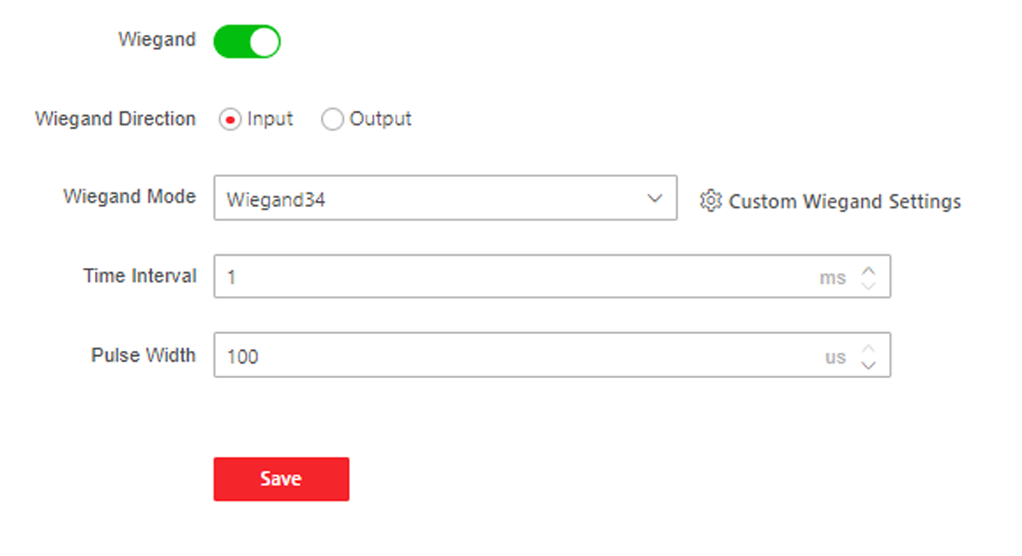Save the Wiegand configuration

[281, 479]
